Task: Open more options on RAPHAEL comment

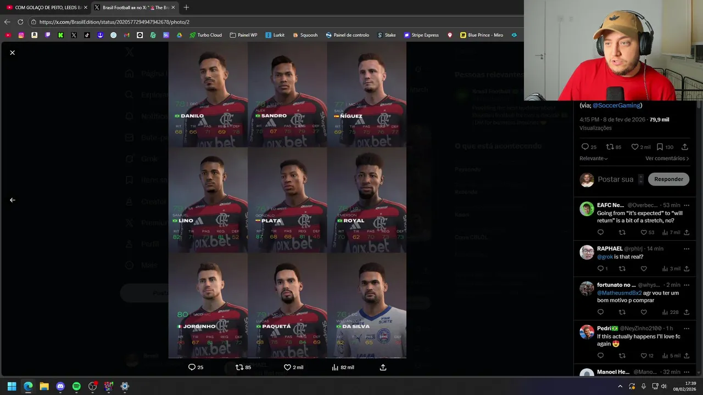Action: [x=687, y=249]
